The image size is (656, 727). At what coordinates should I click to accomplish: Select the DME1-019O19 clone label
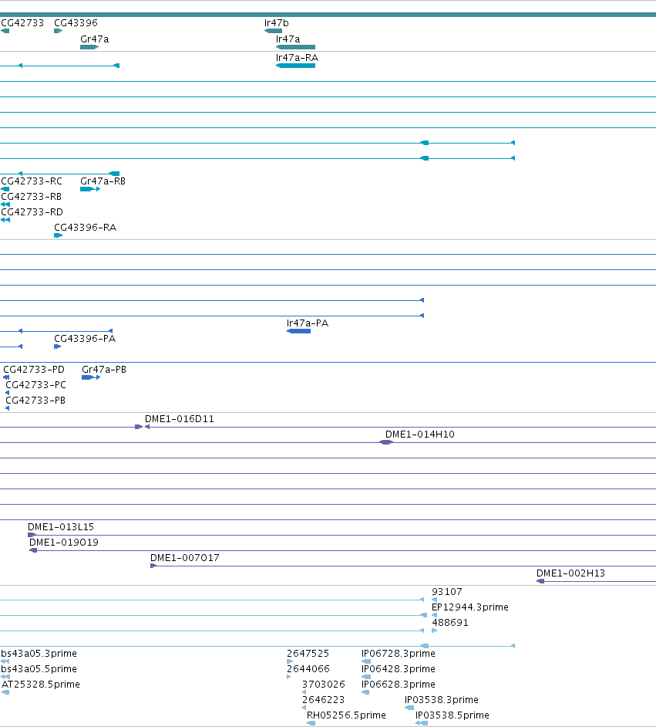pyautogui.click(x=64, y=542)
